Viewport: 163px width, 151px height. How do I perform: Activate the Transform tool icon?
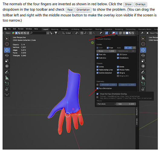pos(7,66)
